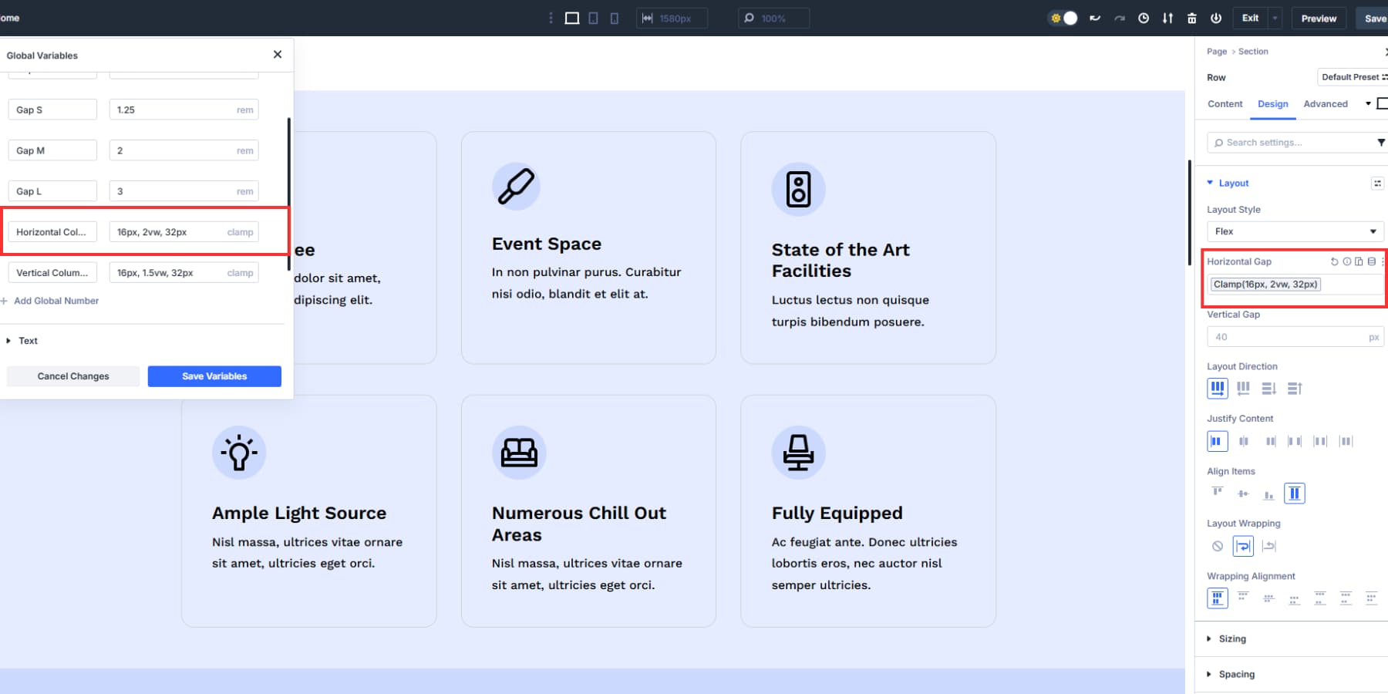Expand the Text variables group
The image size is (1388, 694).
click(28, 341)
